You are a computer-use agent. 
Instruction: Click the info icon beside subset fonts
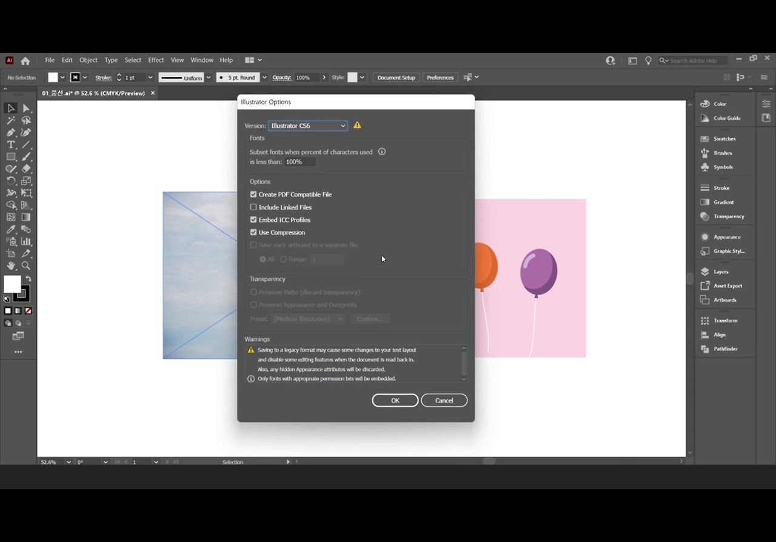pos(382,152)
